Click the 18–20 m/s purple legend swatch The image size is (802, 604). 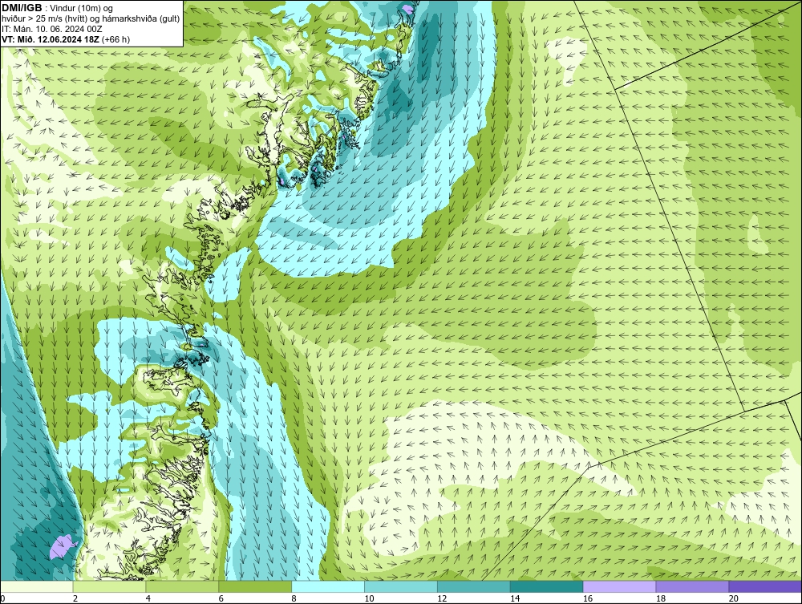[693, 586]
